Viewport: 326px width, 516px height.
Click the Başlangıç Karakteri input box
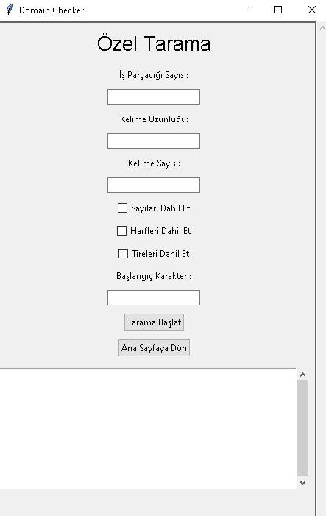pyautogui.click(x=154, y=297)
